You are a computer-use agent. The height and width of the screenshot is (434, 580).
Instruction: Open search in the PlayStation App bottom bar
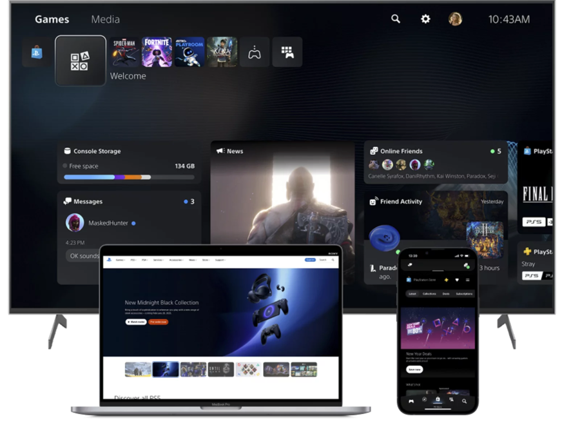click(464, 400)
